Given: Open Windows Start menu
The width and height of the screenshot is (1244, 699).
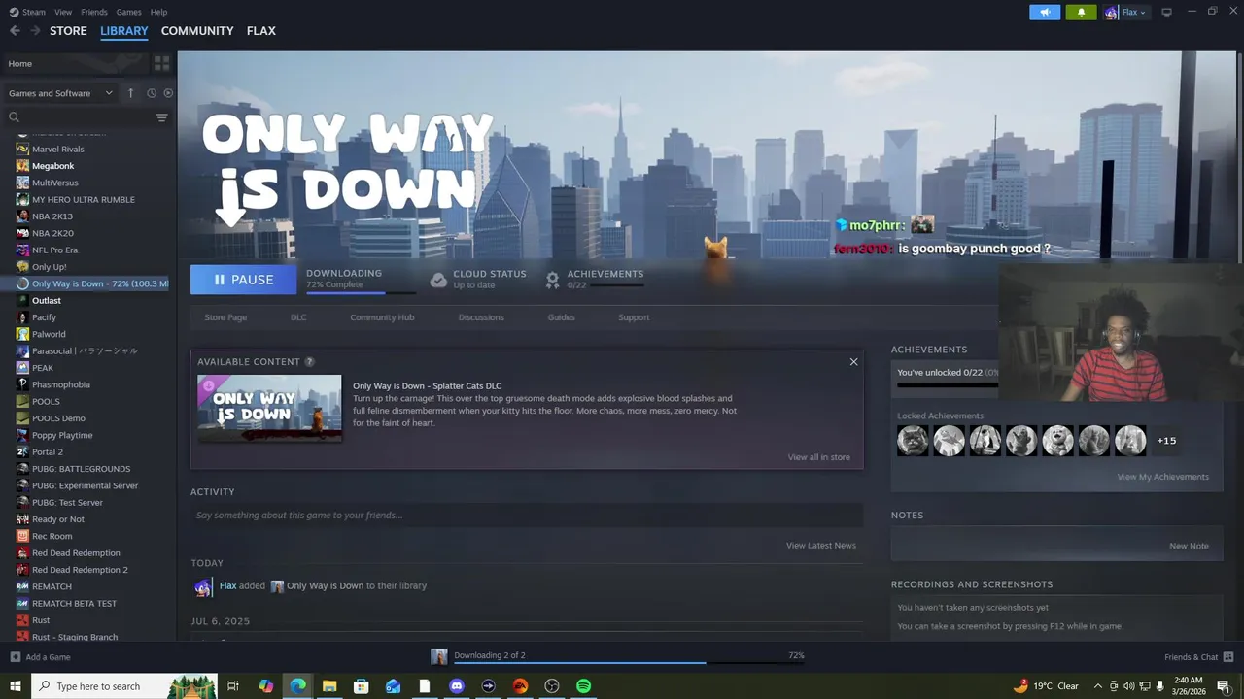Looking at the screenshot, I should pyautogui.click(x=16, y=686).
